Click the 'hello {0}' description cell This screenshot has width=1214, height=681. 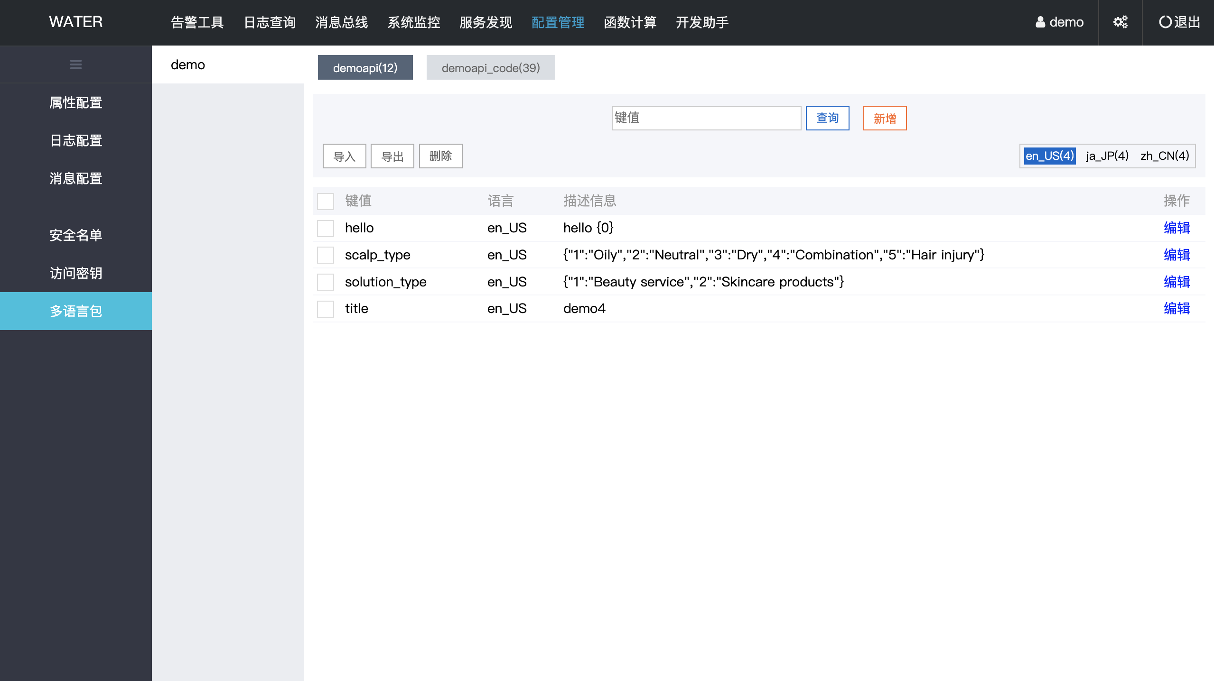(x=588, y=228)
